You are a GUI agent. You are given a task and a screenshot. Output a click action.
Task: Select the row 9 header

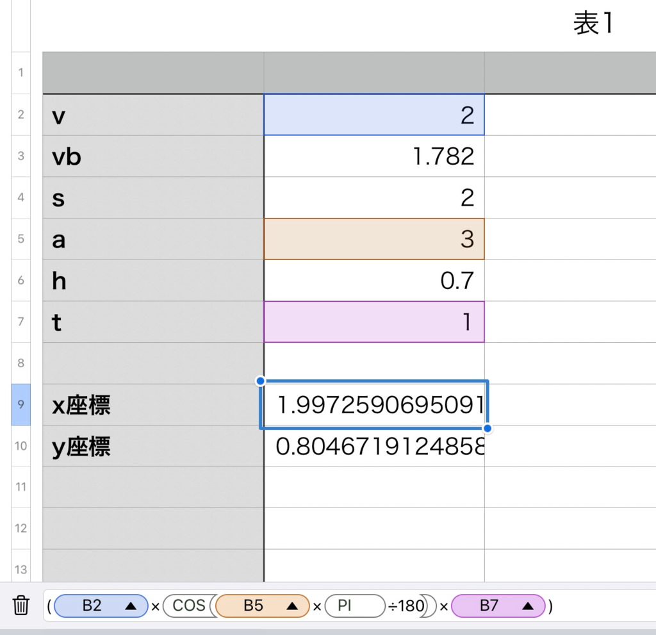pyautogui.click(x=20, y=405)
